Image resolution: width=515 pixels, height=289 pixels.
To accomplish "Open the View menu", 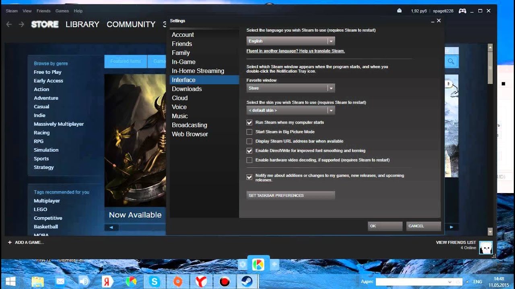I will click(x=27, y=11).
